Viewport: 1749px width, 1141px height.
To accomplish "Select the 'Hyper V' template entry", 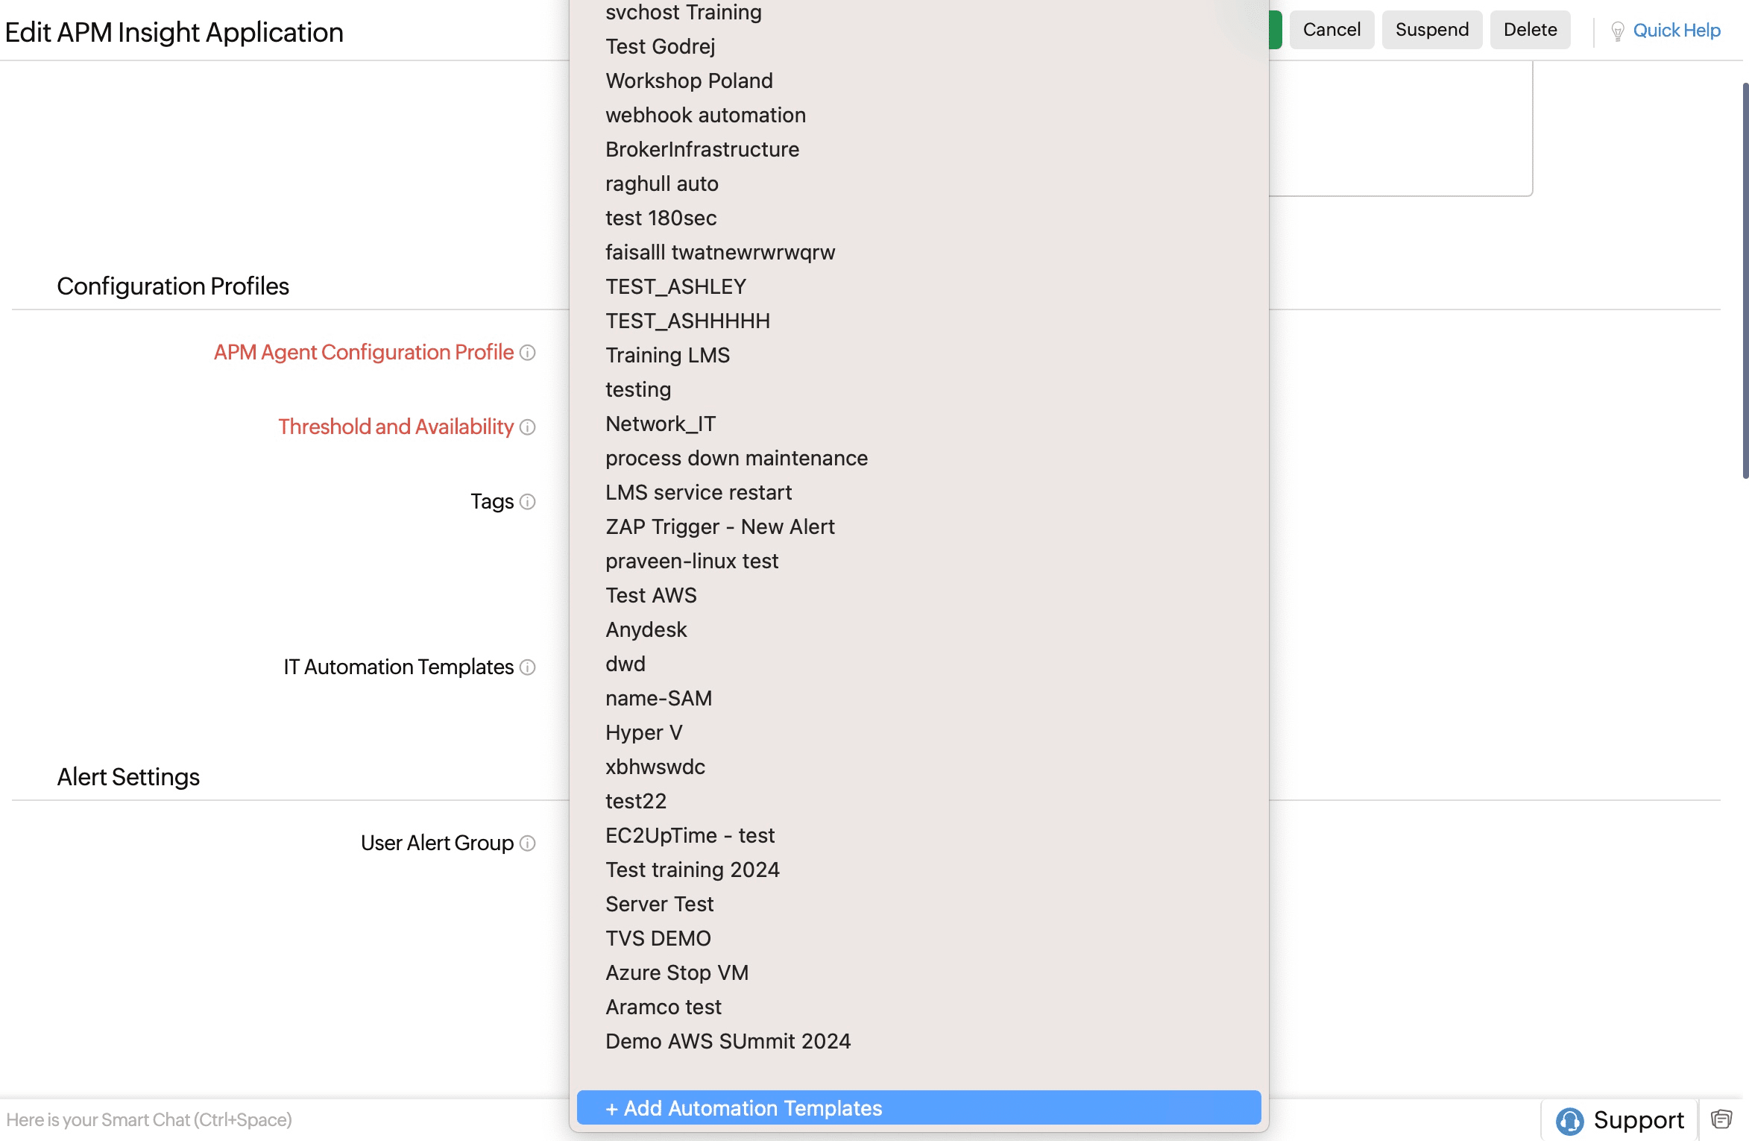I will coord(643,732).
